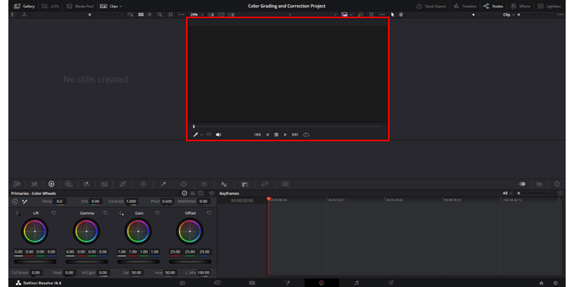Select the Primaries Color Wheels palette icon
574x287 pixels.
[52, 184]
